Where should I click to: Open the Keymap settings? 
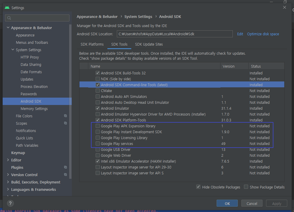[x=18, y=153]
